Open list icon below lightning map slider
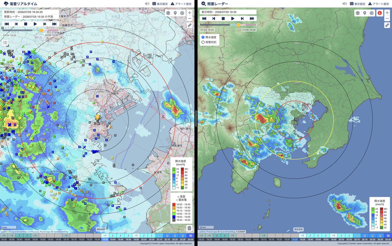The width and height of the screenshot is (392, 246). (x=5, y=43)
